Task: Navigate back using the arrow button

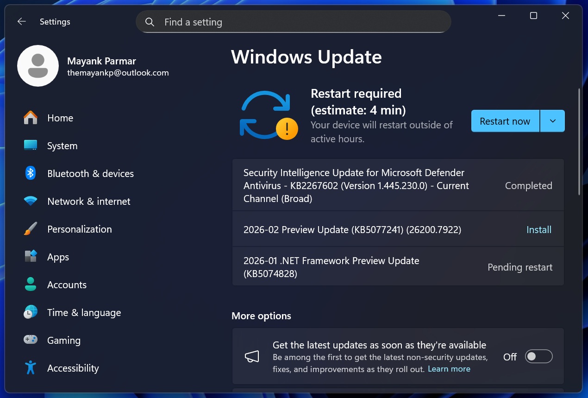Action: pos(21,21)
